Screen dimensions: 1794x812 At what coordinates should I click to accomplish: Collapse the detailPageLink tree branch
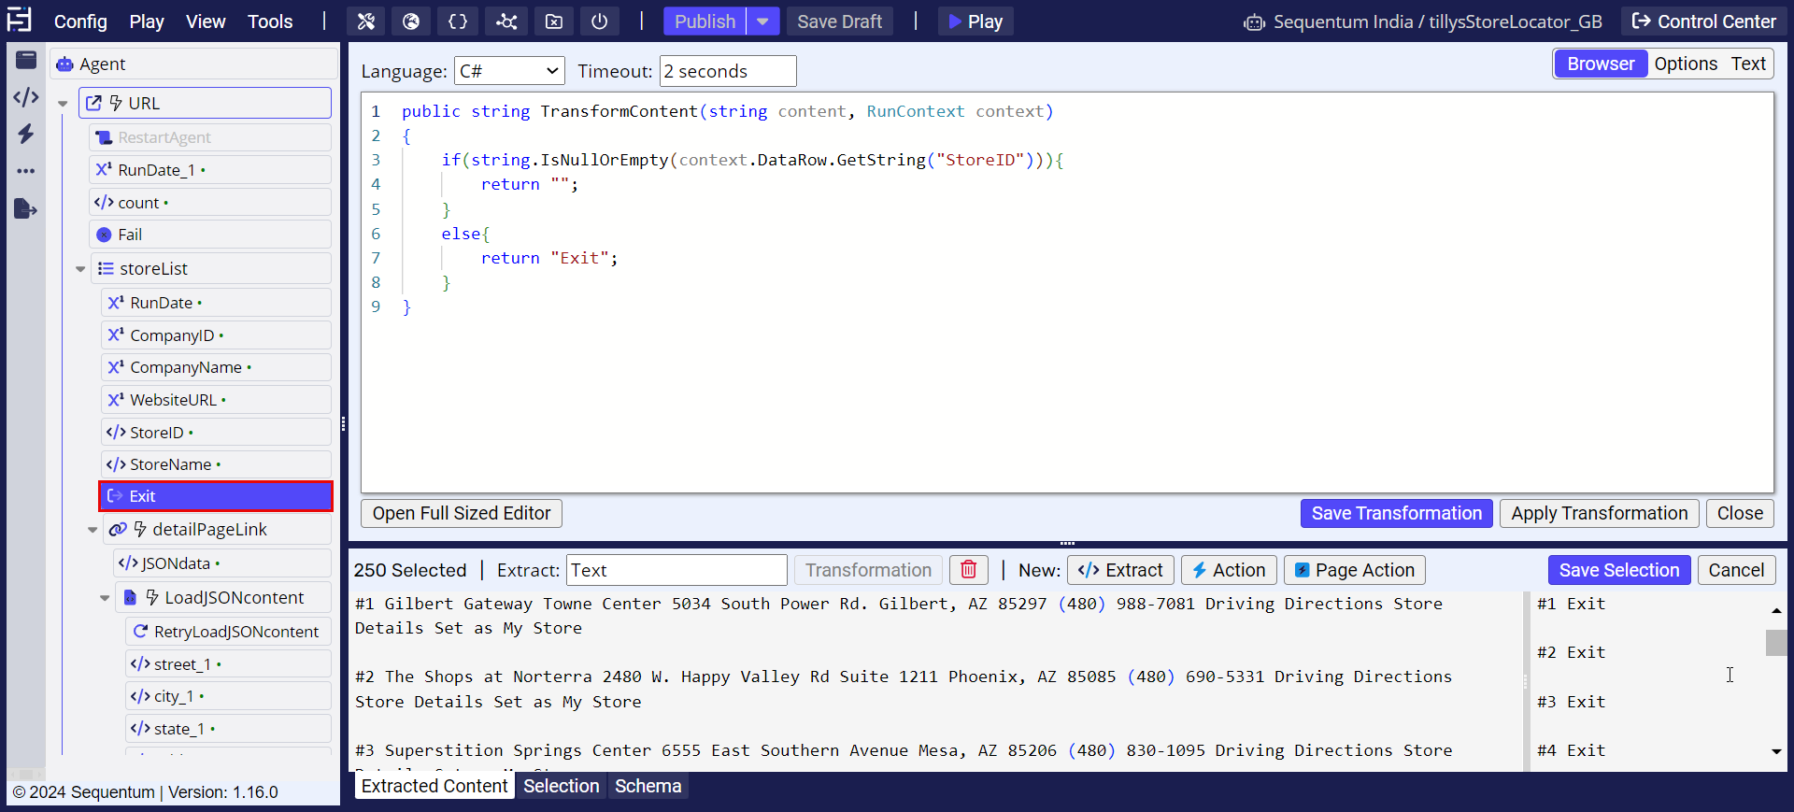[93, 530]
